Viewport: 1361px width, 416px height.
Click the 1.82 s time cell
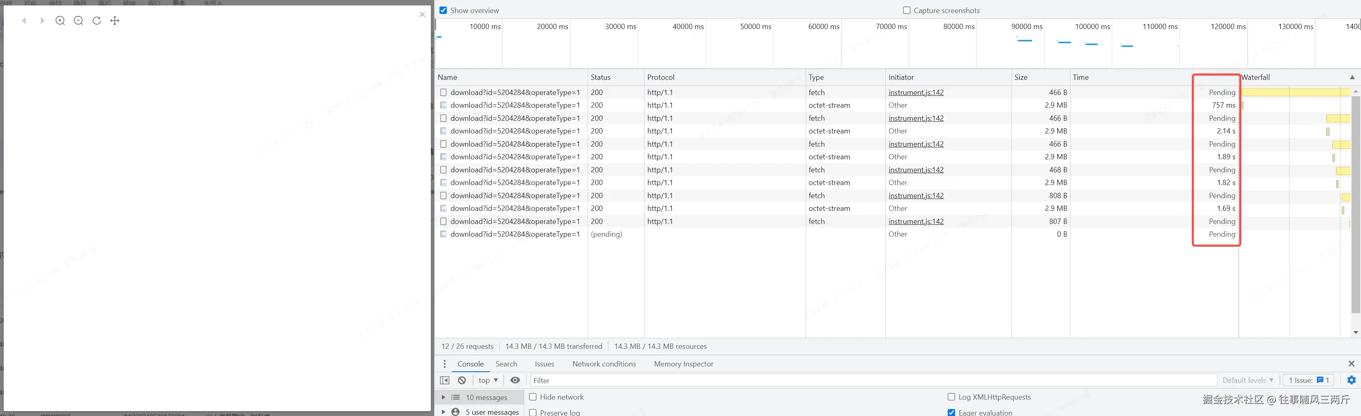1226,182
